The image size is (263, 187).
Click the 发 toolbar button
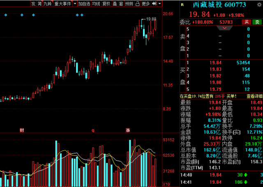[x=34, y=4]
